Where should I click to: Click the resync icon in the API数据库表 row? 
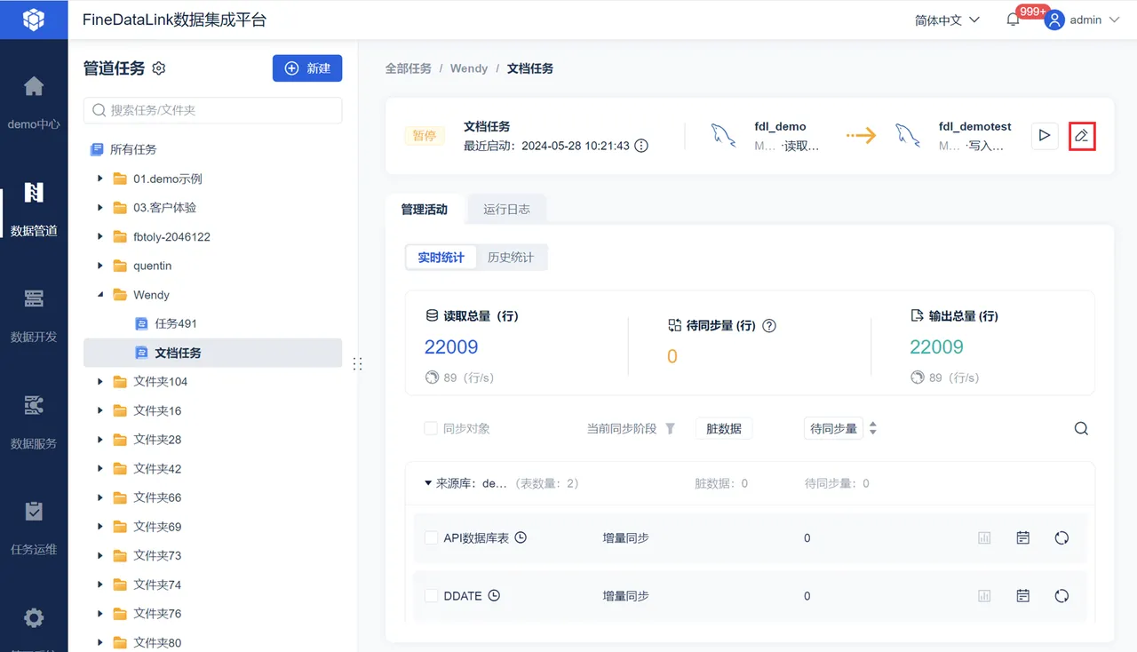point(1061,537)
